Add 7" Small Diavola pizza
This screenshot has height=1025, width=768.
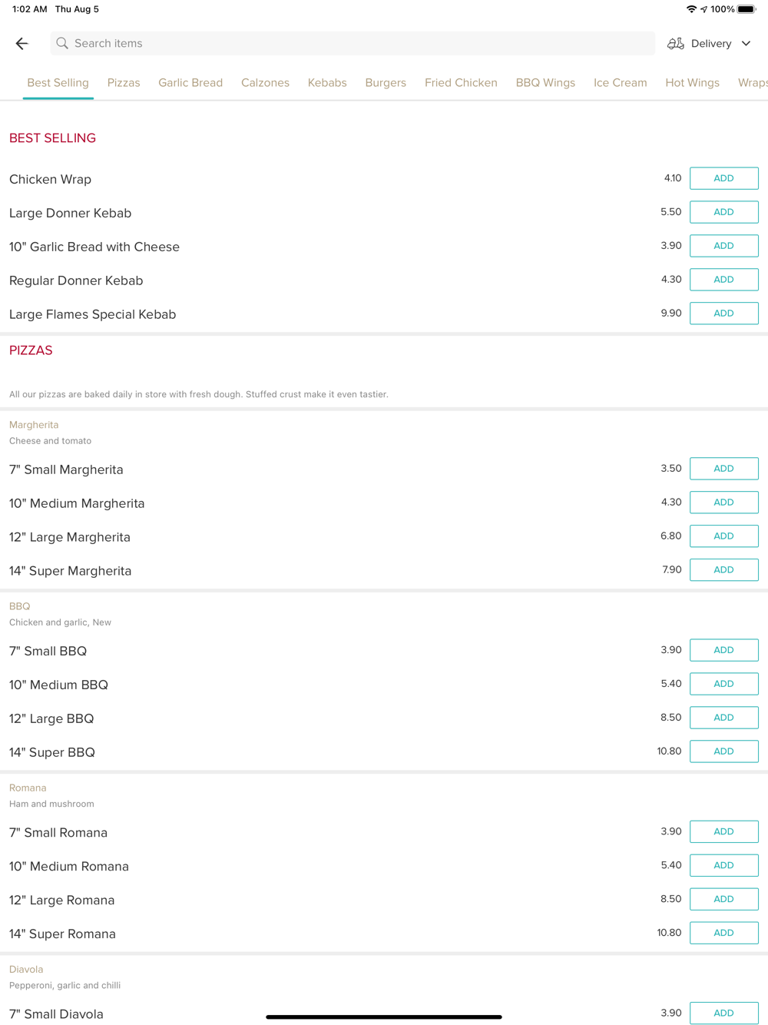tap(723, 1013)
